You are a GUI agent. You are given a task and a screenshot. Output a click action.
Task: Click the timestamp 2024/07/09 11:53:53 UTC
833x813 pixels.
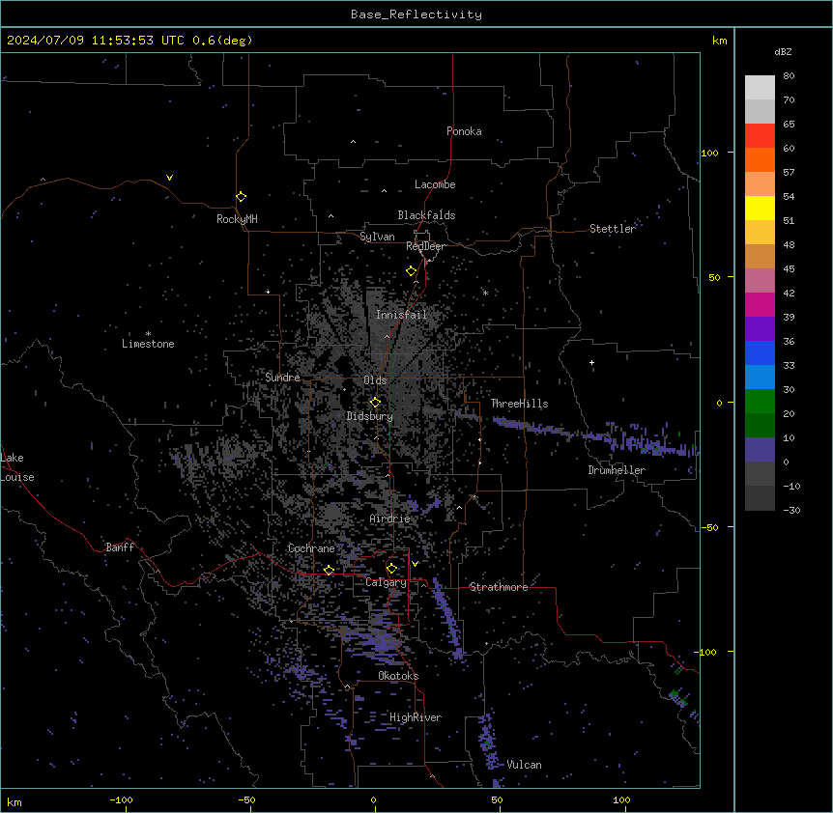coord(96,41)
